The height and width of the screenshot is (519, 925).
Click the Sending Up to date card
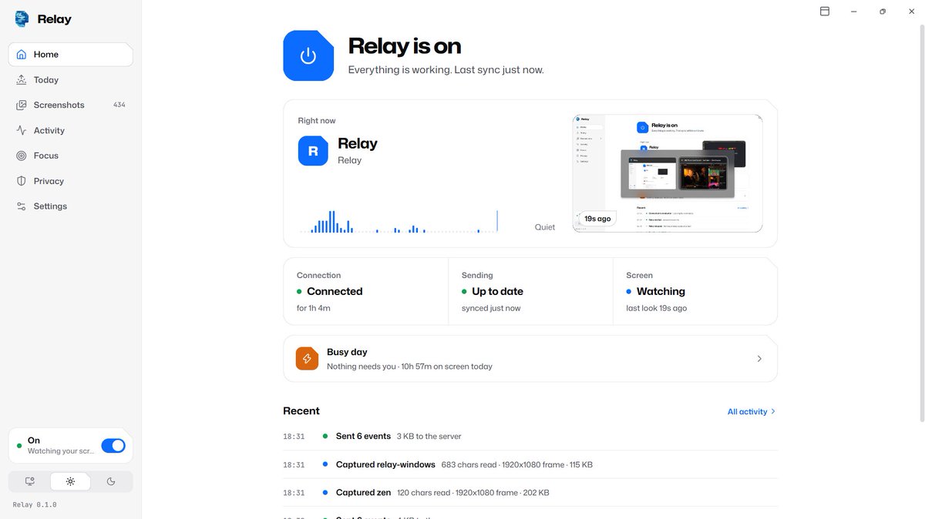(531, 291)
